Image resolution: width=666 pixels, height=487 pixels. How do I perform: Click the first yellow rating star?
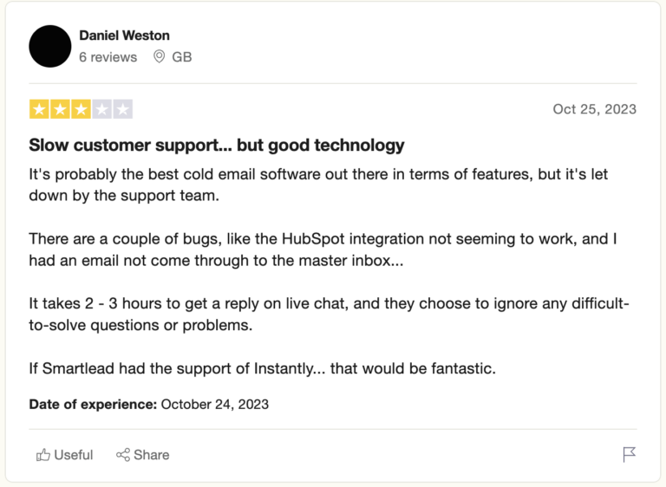pyautogui.click(x=39, y=109)
